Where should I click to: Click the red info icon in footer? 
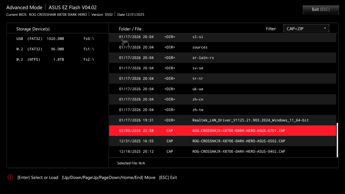coord(10,177)
